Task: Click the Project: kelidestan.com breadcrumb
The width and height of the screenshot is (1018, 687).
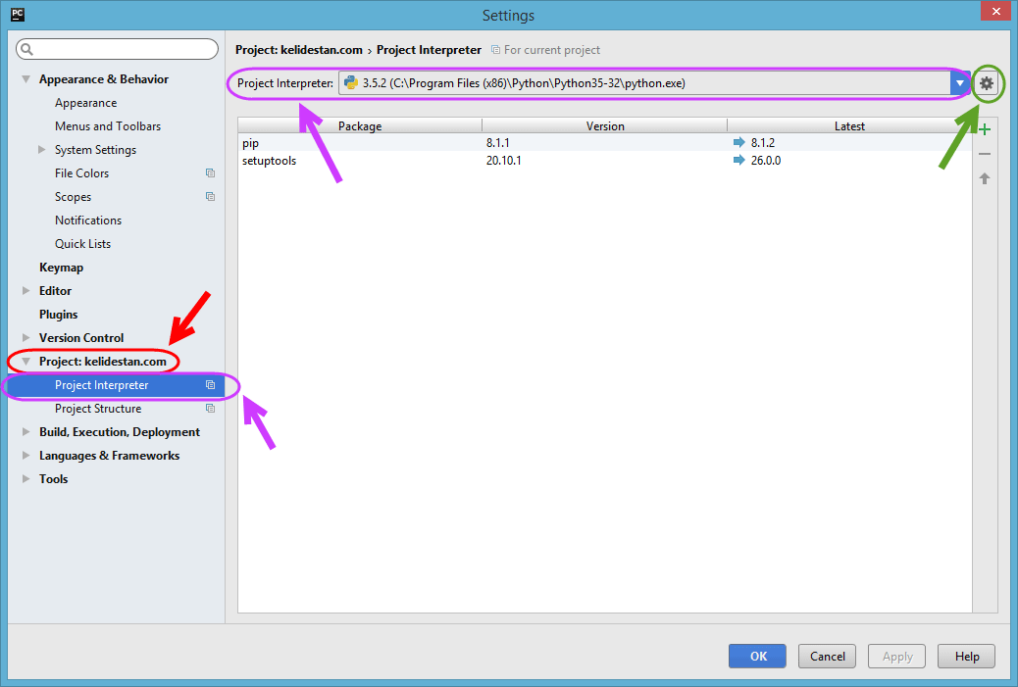Action: 299,50
